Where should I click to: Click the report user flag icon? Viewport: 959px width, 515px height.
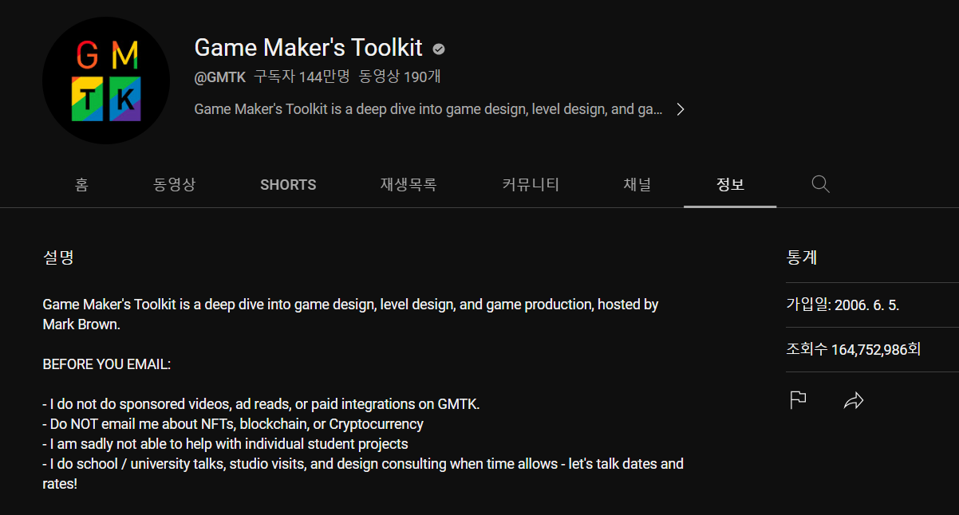[798, 400]
